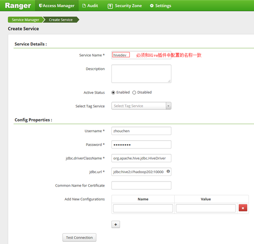Go back to Service Manager breadcrumb
The width and height of the screenshot is (254, 244).
click(25, 20)
